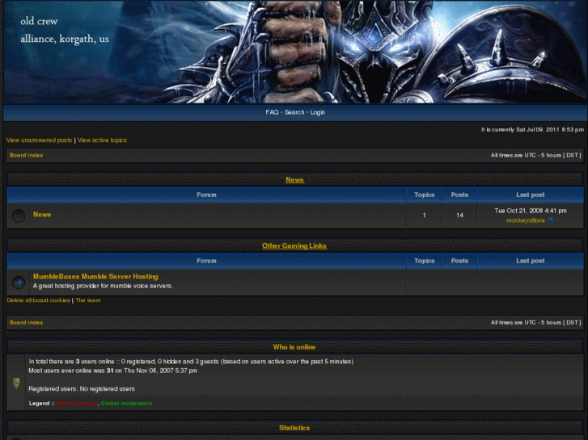Open the Global moderators legend group
The image size is (588, 440).
pos(127,404)
